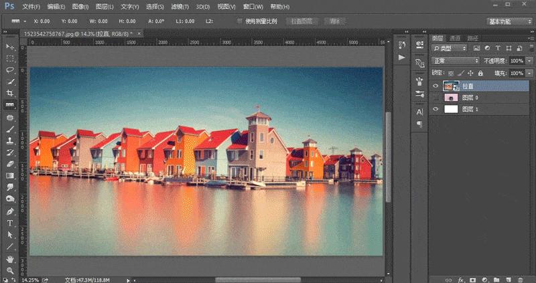Select the Hand tool
Viewport: 536px width, 283px height.
(10, 258)
